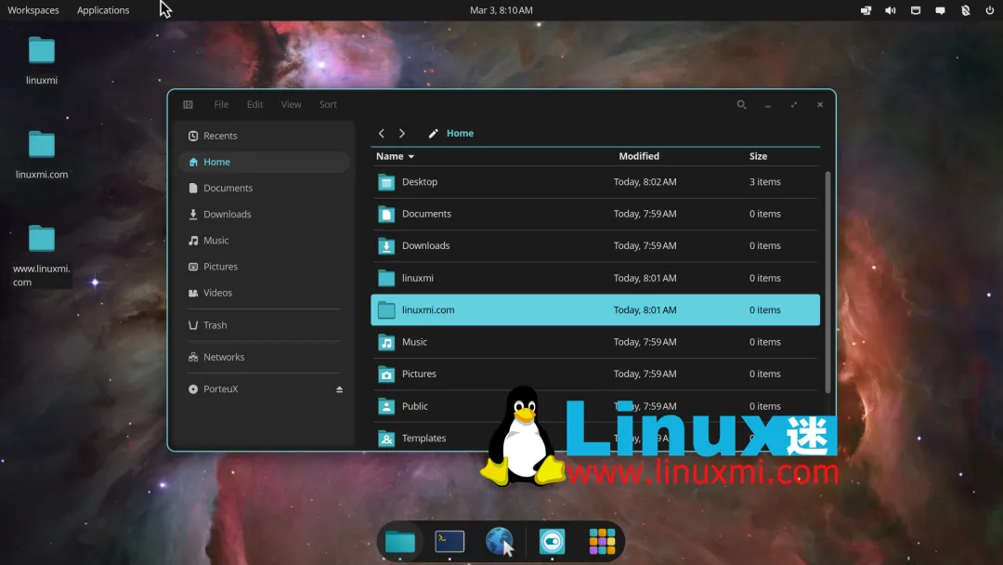Open the Edit menu

[x=254, y=104]
